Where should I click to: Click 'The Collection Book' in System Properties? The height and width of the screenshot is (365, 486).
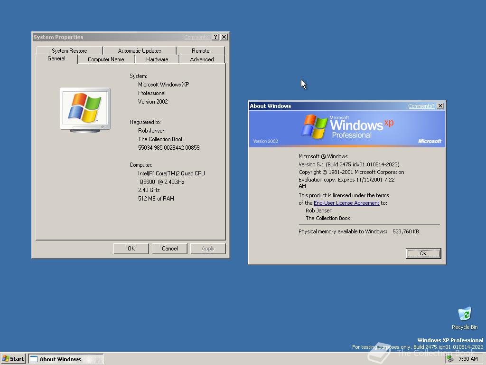(161, 139)
